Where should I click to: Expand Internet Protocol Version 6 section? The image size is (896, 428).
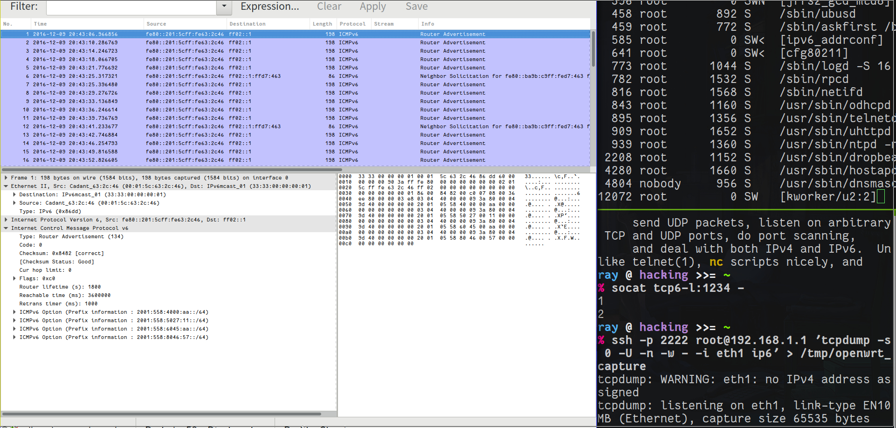(6, 220)
